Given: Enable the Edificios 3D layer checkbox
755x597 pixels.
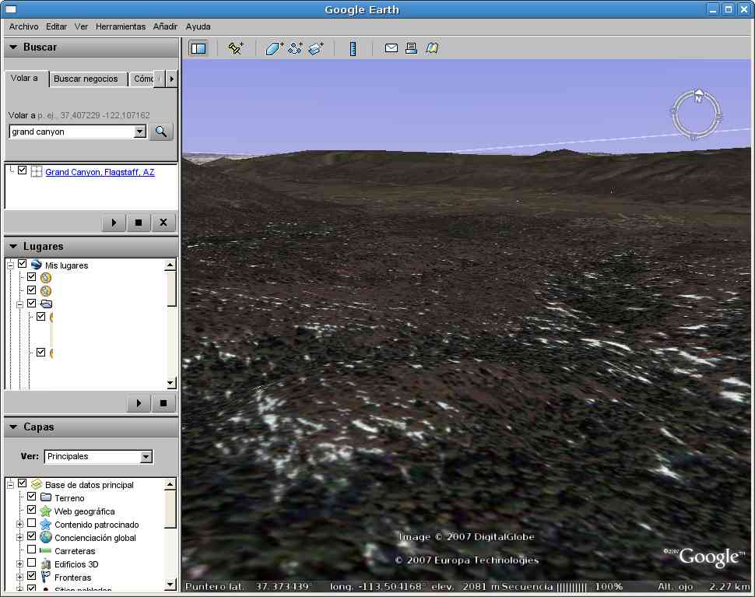Looking at the screenshot, I should click(x=31, y=564).
